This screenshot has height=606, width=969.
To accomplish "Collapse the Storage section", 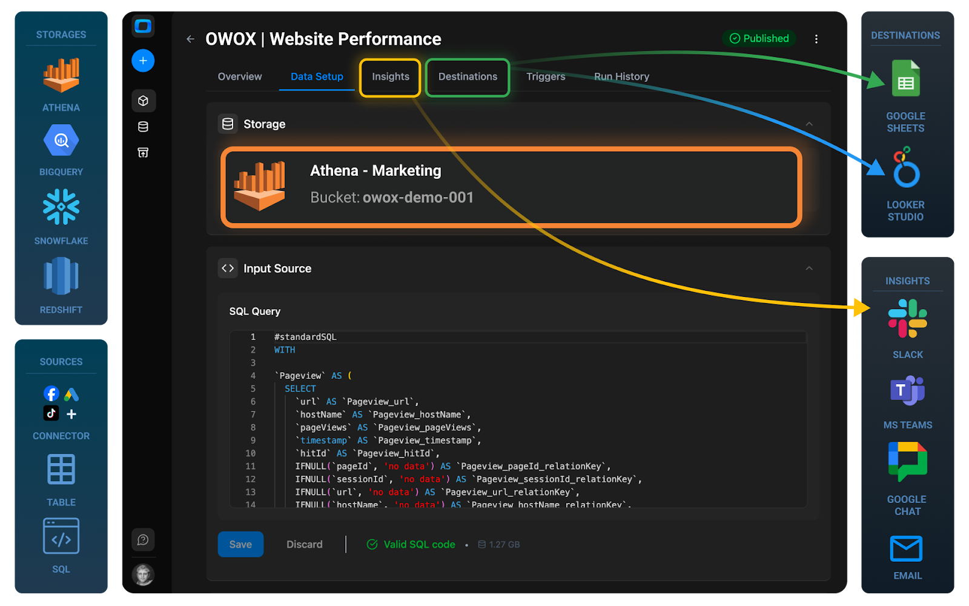I will pos(810,124).
